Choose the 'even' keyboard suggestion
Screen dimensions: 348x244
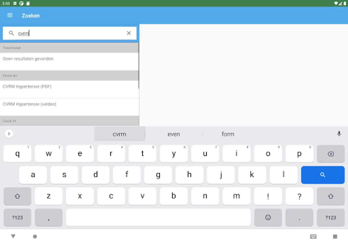click(174, 134)
